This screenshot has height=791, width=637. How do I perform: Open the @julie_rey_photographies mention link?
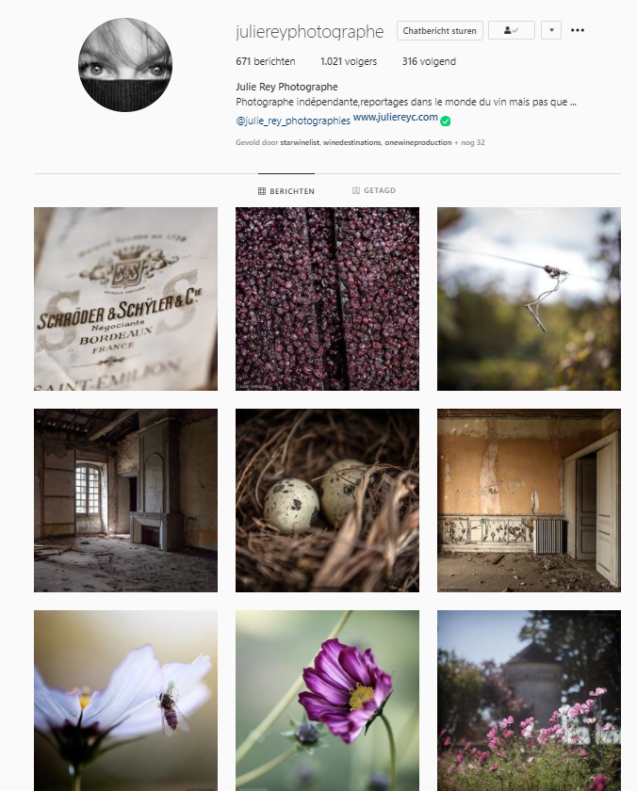coord(293,121)
